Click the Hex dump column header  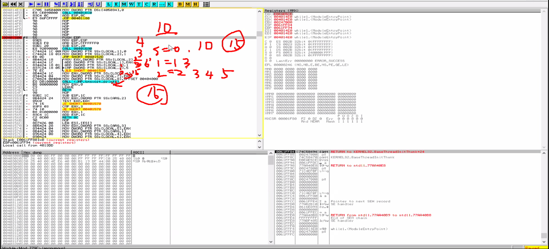(x=77, y=152)
